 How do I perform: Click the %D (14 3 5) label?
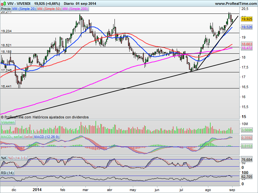tap(17, 158)
